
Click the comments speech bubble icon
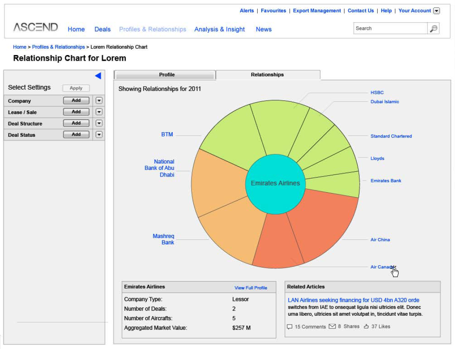(290, 327)
